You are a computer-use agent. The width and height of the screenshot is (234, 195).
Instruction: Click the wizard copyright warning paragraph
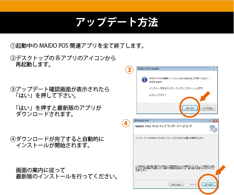click(x=175, y=168)
